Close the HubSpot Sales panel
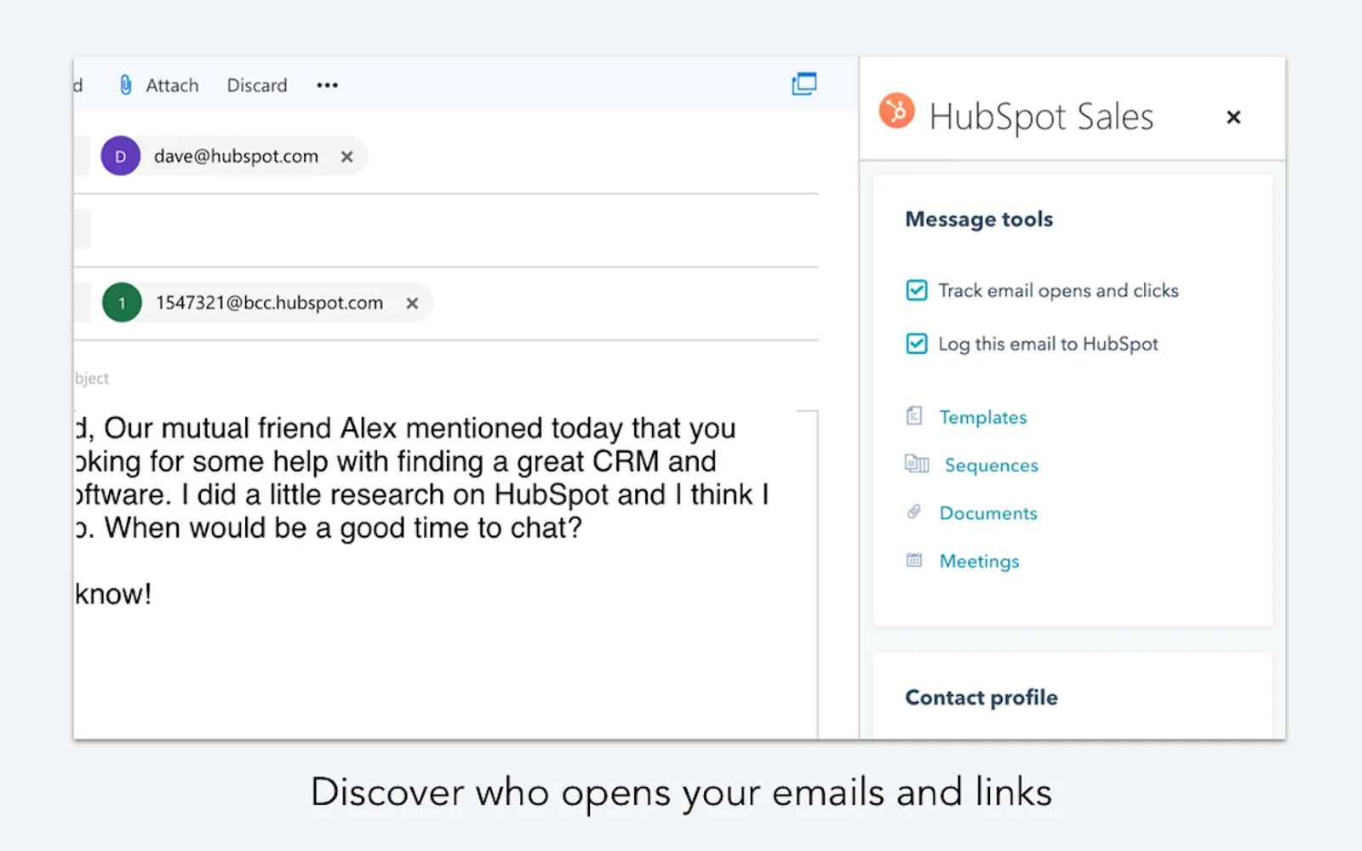The height and width of the screenshot is (851, 1362). (1233, 117)
